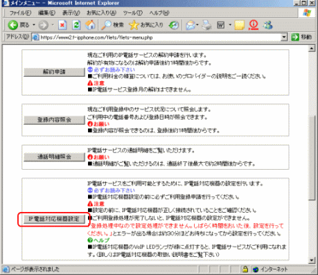The image size is (318, 275).
Task: Open the ツール(T) menu
Action: point(133,13)
